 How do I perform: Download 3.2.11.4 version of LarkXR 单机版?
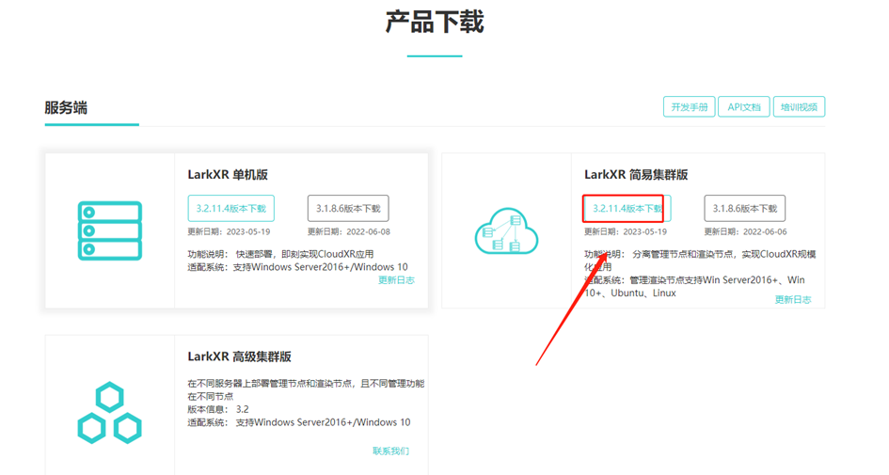click(231, 209)
